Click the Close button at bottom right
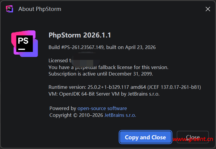The image size is (216, 149). [193, 137]
